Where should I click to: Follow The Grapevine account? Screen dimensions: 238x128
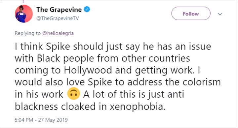(x=191, y=14)
